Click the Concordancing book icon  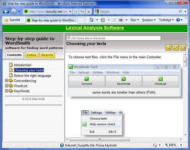[11, 81]
